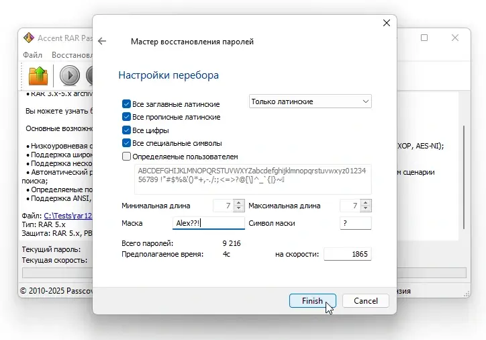Viewport: 486px width, 340px height.
Task: Close the Accent RAR main window
Action: (454, 38)
